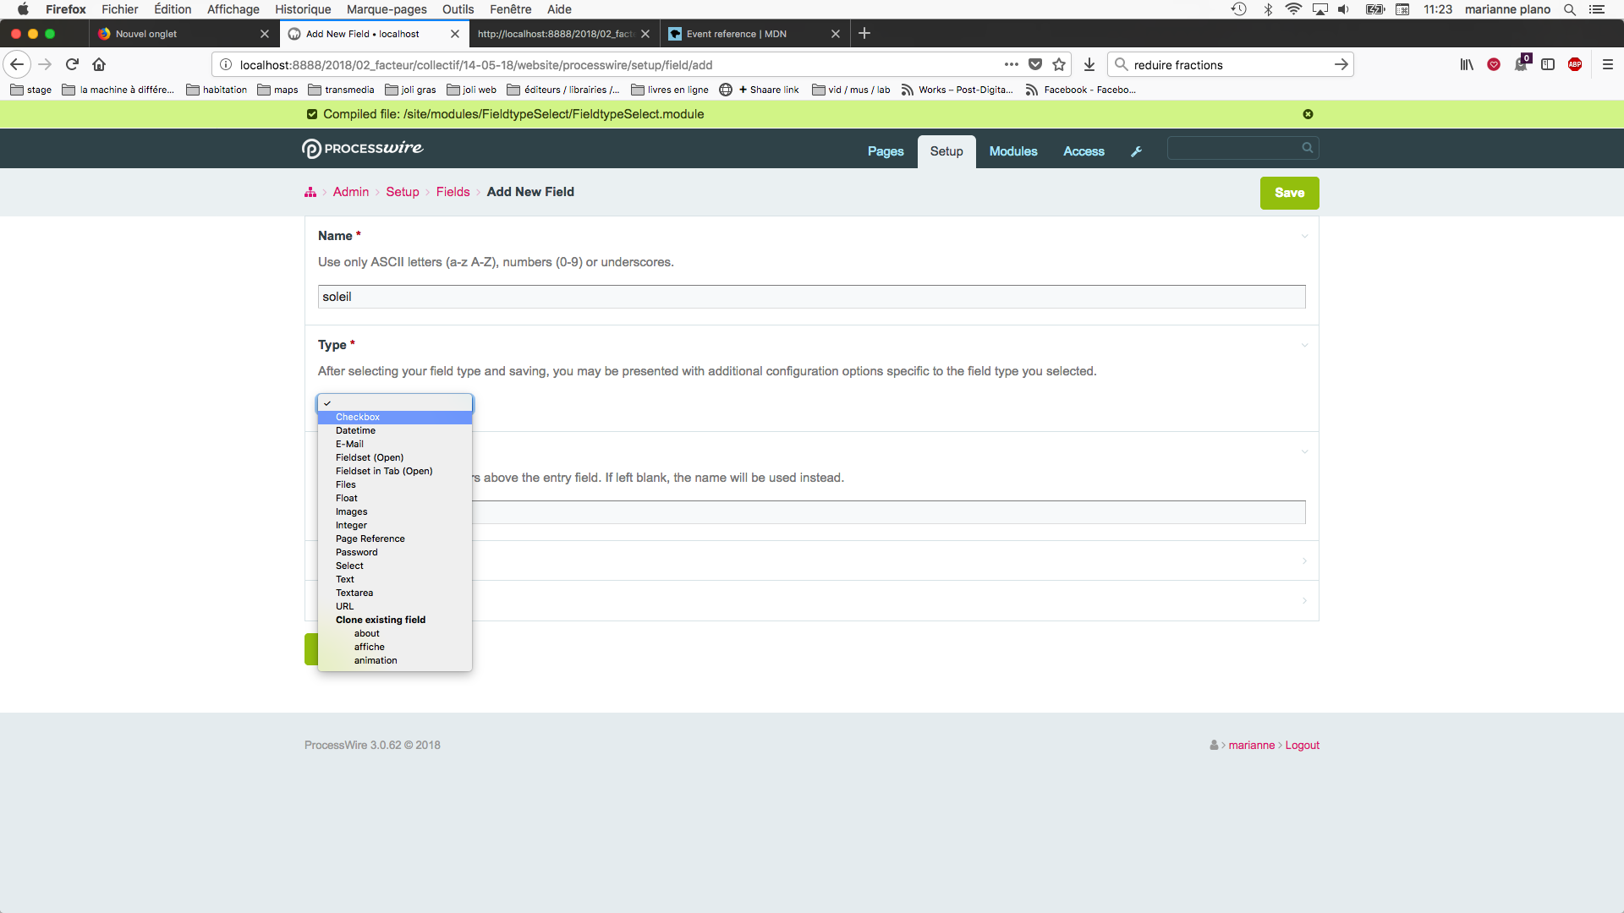Open Adblock Plus extension icon
This screenshot has width=1624, height=913.
click(x=1575, y=64)
